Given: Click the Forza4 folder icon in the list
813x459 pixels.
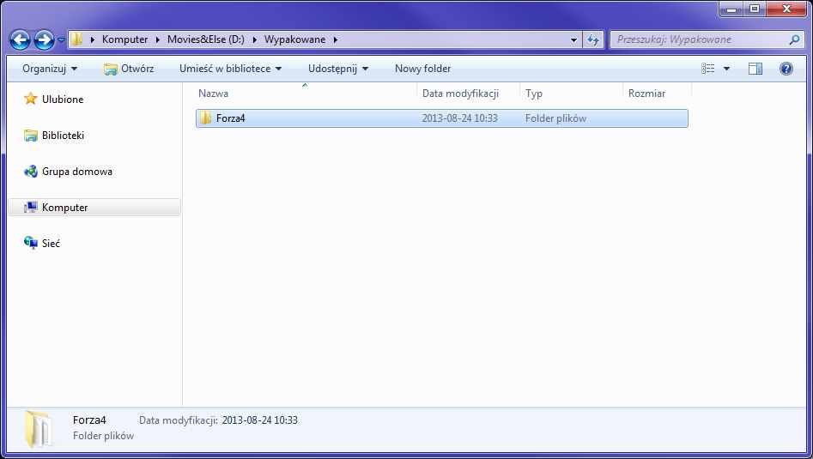Looking at the screenshot, I should 205,118.
